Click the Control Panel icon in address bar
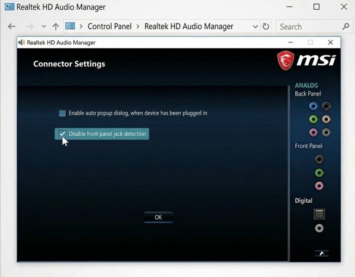355x277 pixels. pyautogui.click(x=70, y=26)
